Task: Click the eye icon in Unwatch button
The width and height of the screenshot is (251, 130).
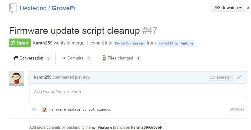Action: pyautogui.click(x=217, y=8)
